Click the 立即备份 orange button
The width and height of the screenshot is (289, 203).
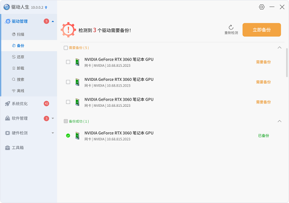(262, 30)
